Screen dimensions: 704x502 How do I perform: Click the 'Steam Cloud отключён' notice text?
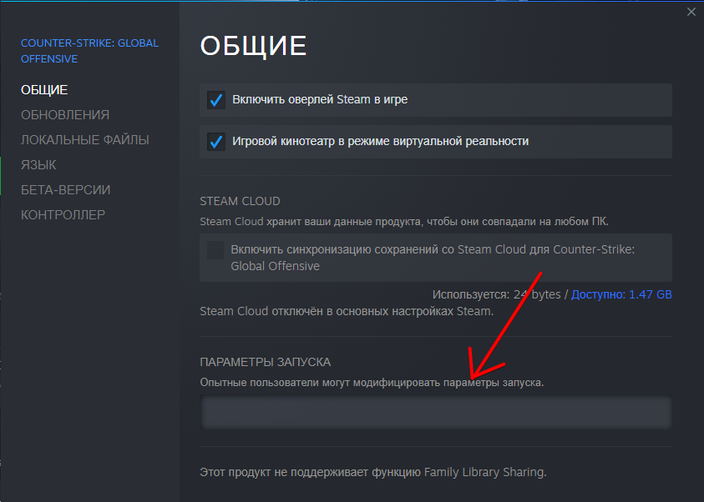(x=347, y=312)
